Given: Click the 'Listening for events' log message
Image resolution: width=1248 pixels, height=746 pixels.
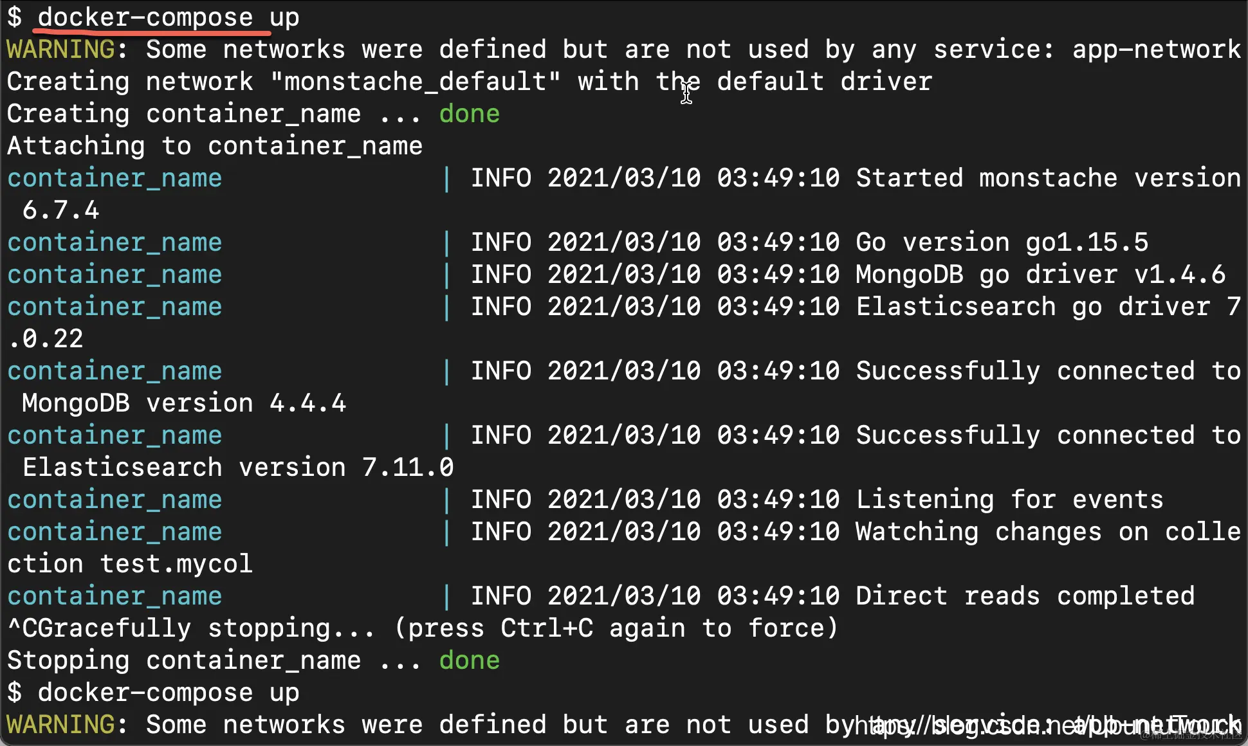Looking at the screenshot, I should tap(1009, 500).
